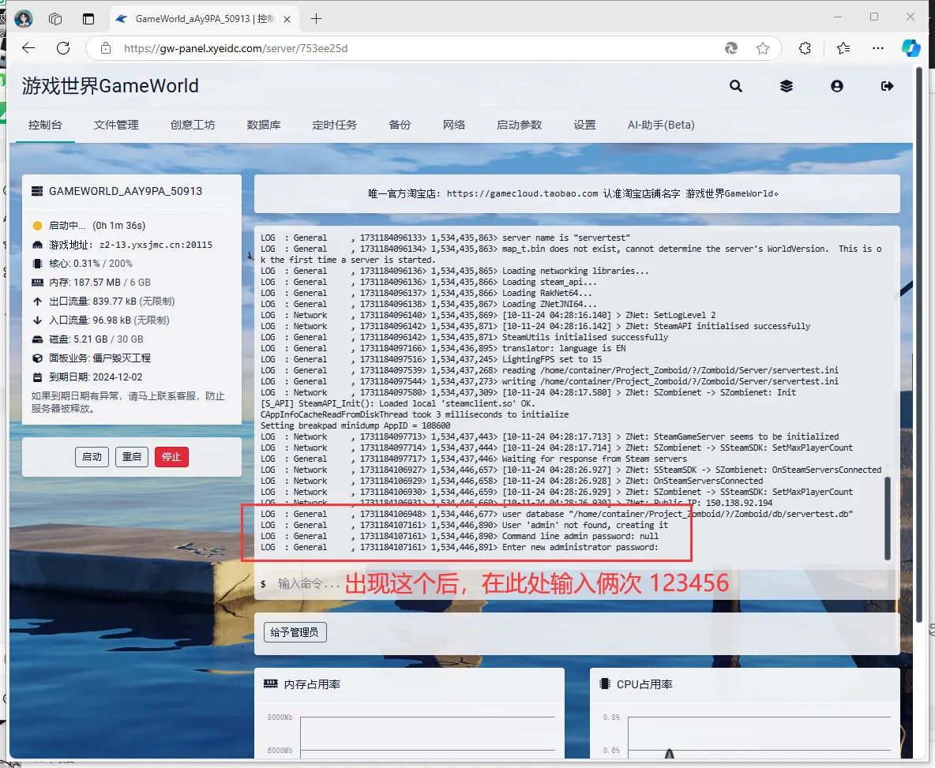The width and height of the screenshot is (935, 768).
Task: Open browser settings three-dots menu
Action: point(878,48)
